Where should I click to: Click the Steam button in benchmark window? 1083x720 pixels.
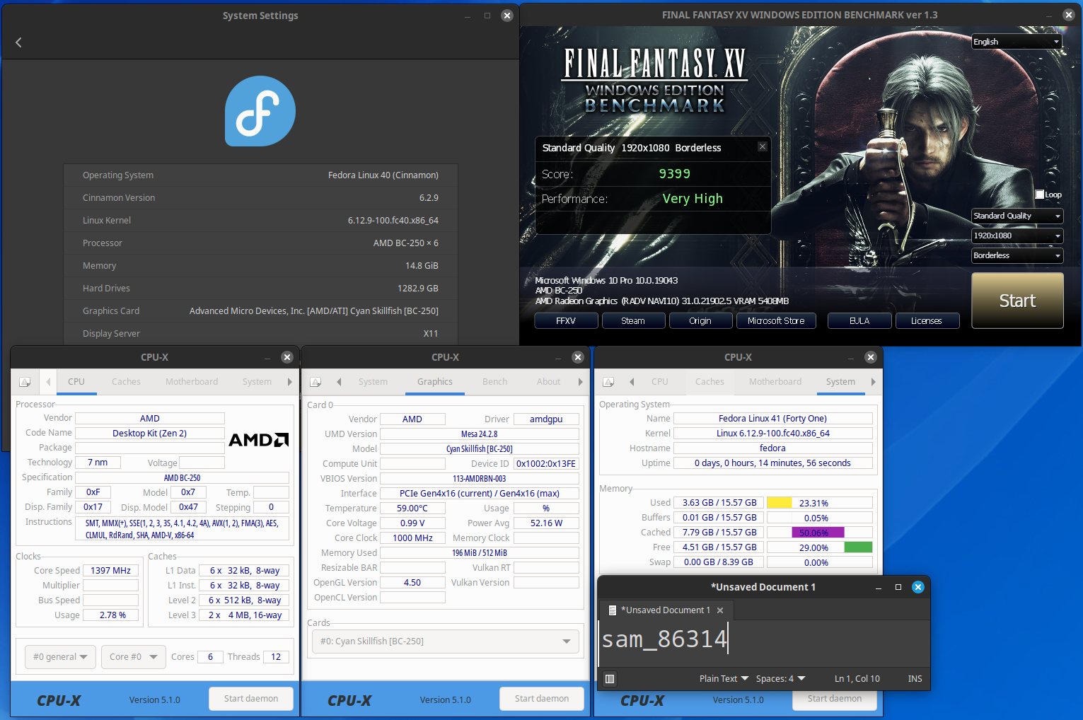tap(633, 321)
